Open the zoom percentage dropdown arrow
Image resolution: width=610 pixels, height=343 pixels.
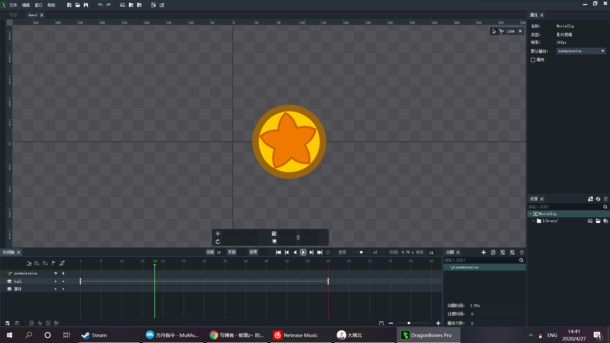520,31
